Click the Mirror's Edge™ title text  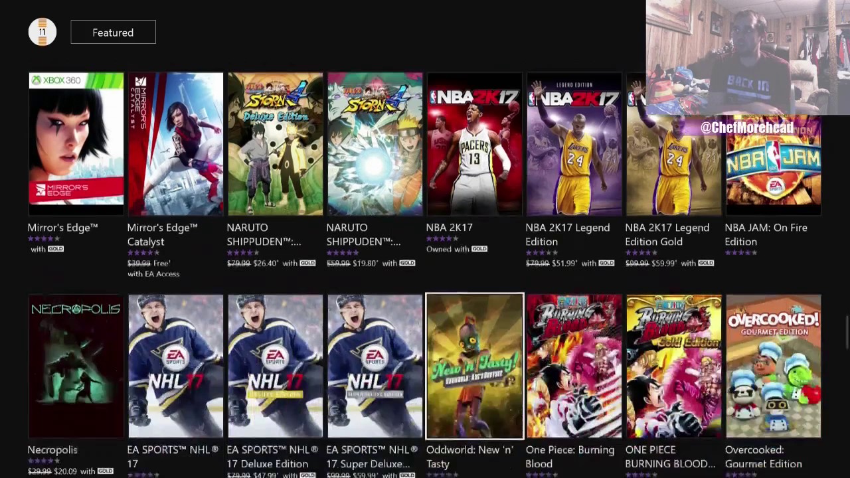(63, 228)
